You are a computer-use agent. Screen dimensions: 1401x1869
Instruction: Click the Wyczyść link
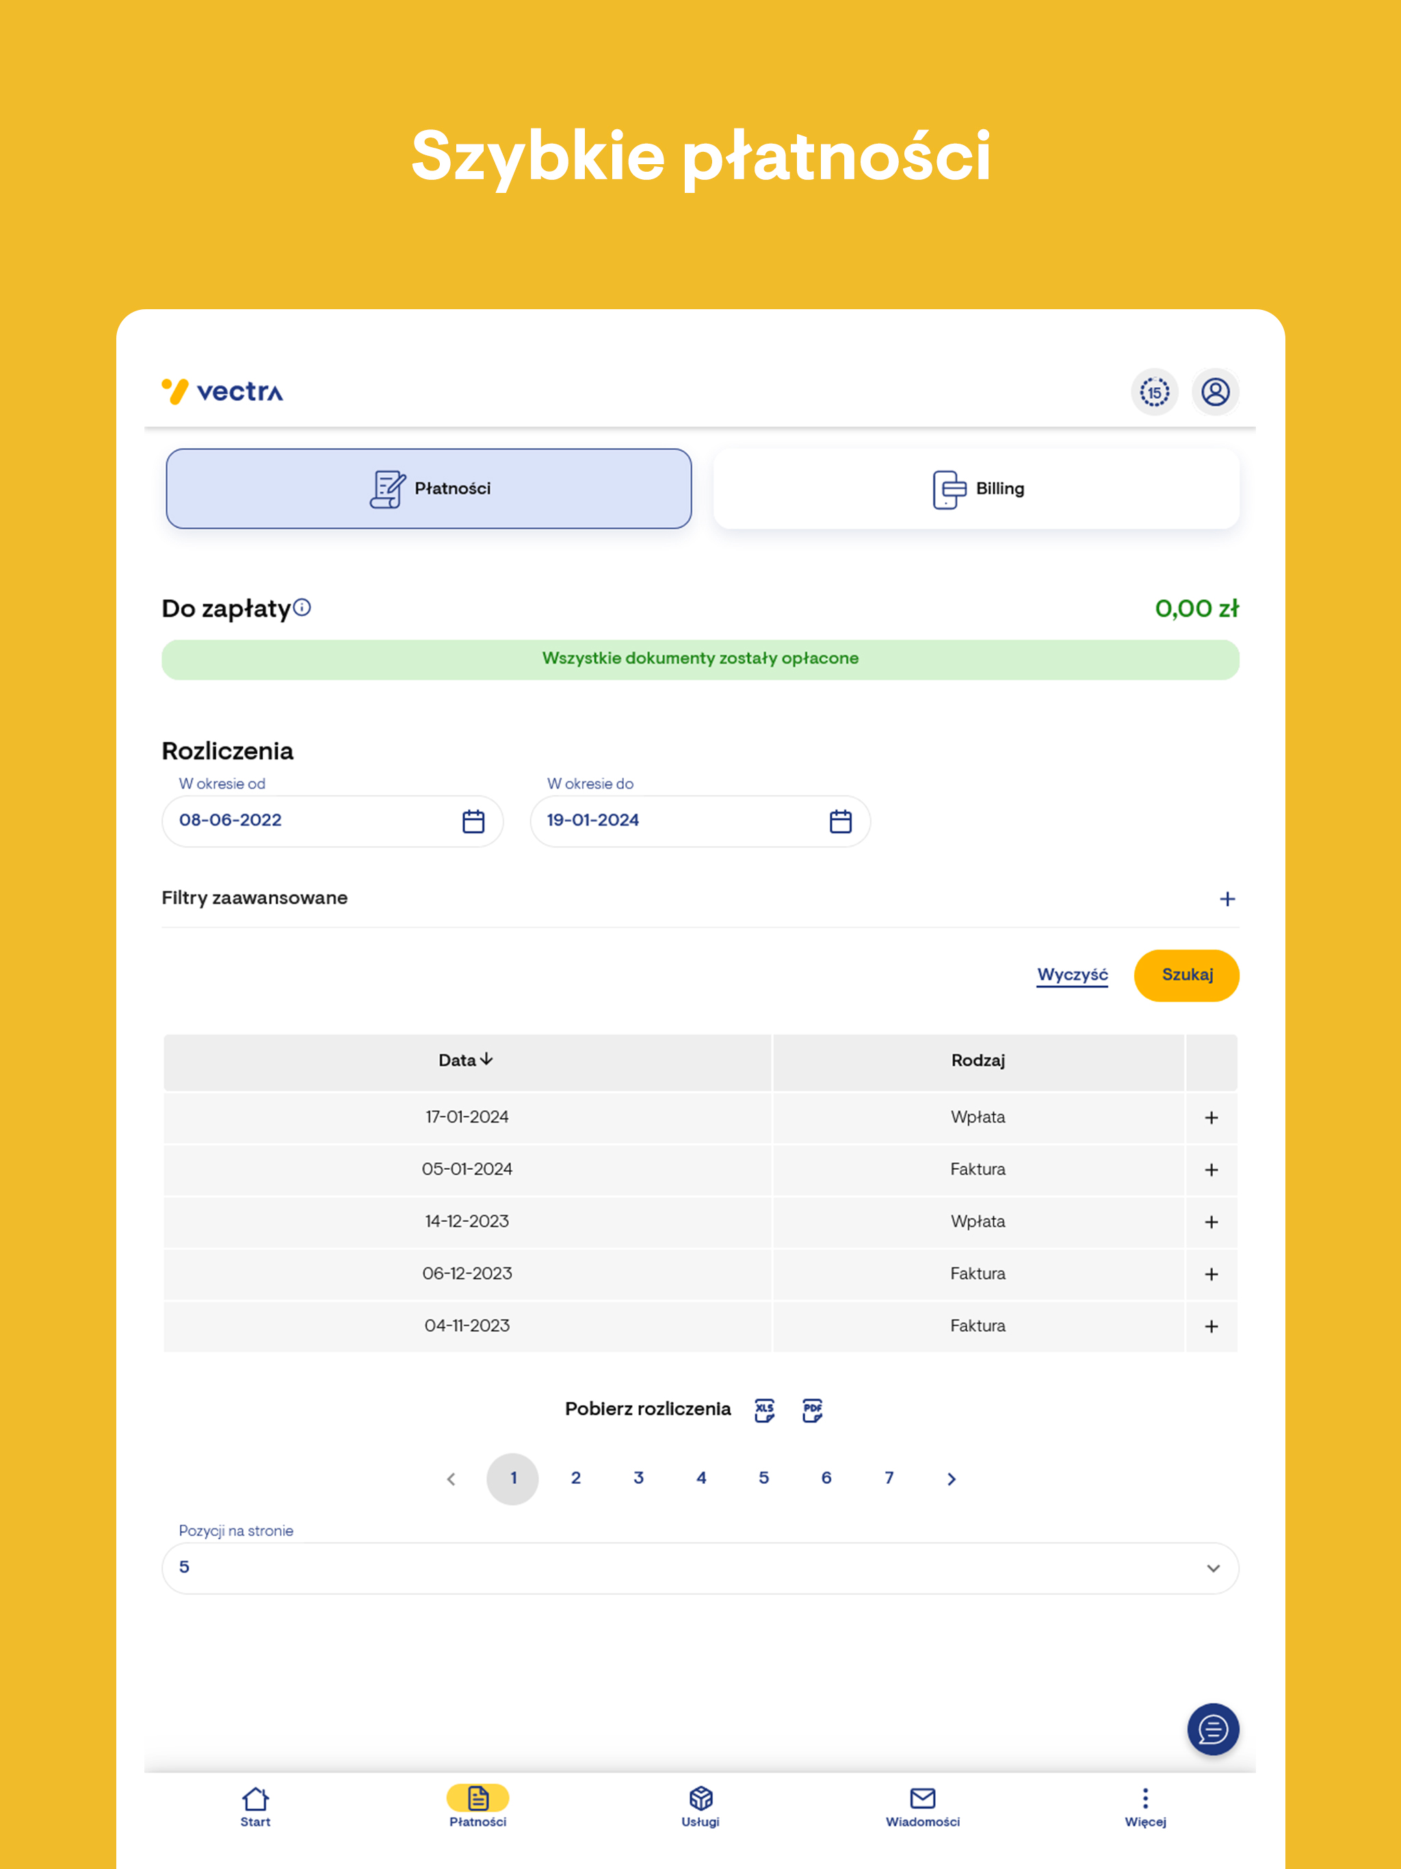pos(1071,975)
